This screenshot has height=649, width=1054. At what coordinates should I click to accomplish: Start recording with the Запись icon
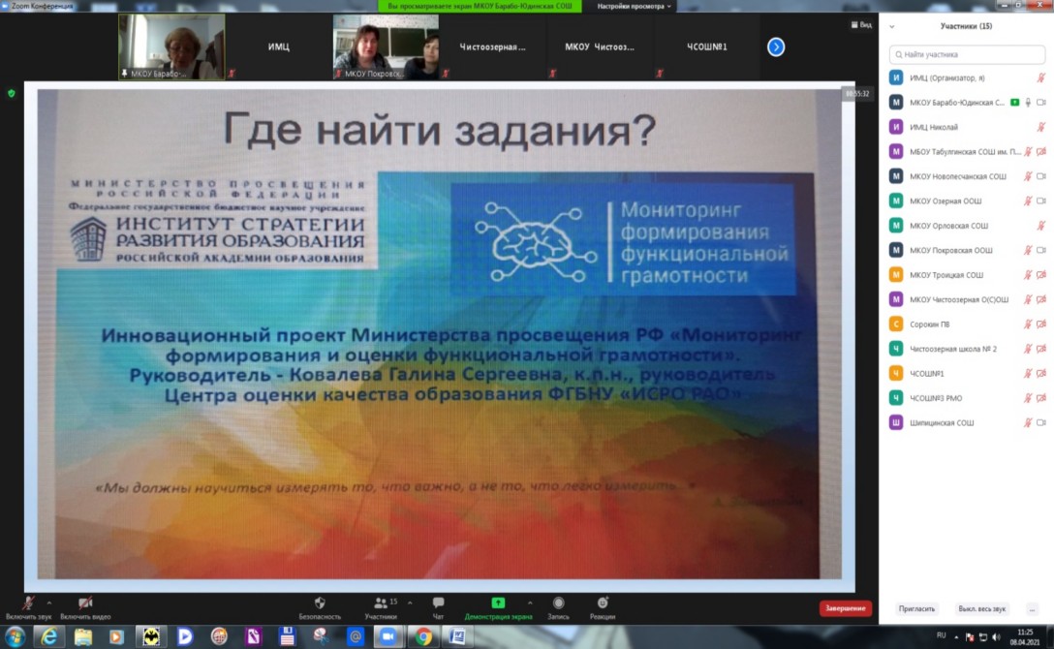point(558,603)
